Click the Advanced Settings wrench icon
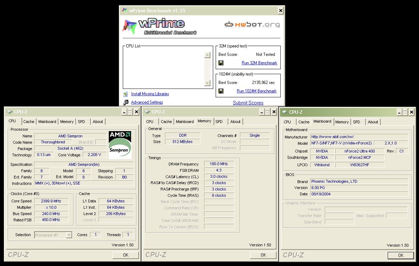Screen dimensions: 419x266 (x=125, y=102)
